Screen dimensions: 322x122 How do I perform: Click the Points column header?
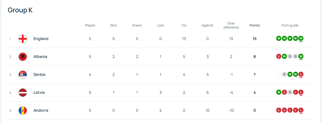(x=255, y=25)
